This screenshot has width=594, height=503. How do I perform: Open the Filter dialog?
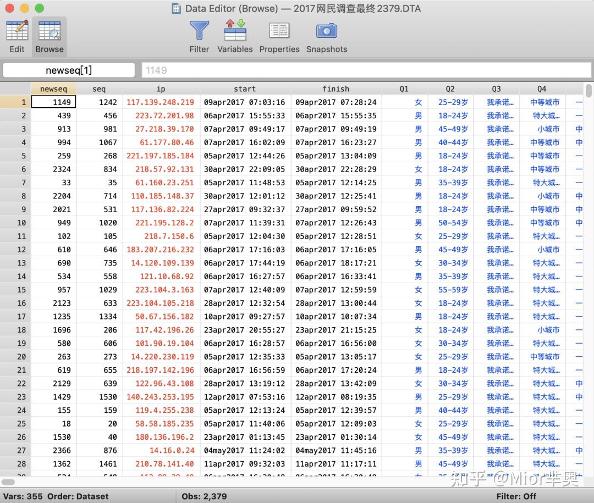[199, 36]
